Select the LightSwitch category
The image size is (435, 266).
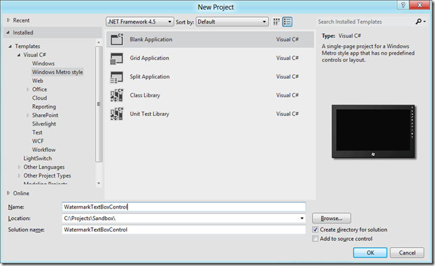[37, 159]
